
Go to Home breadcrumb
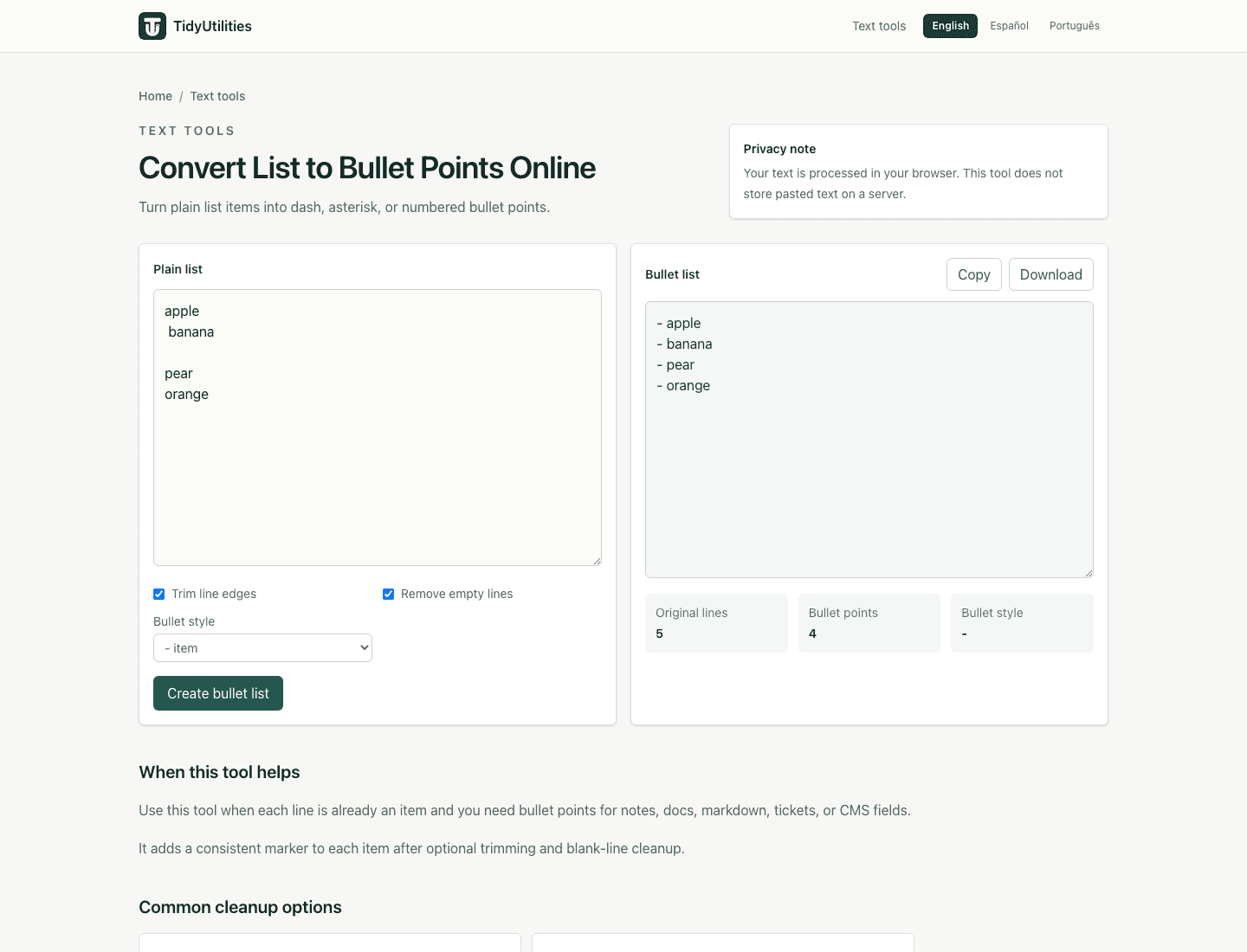(x=155, y=96)
